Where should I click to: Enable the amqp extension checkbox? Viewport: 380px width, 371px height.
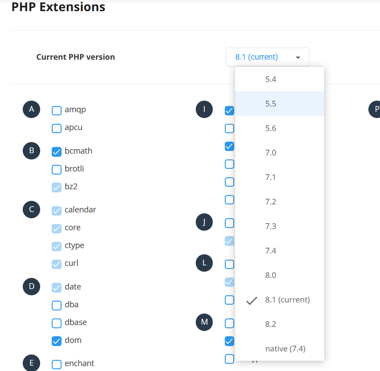click(57, 110)
